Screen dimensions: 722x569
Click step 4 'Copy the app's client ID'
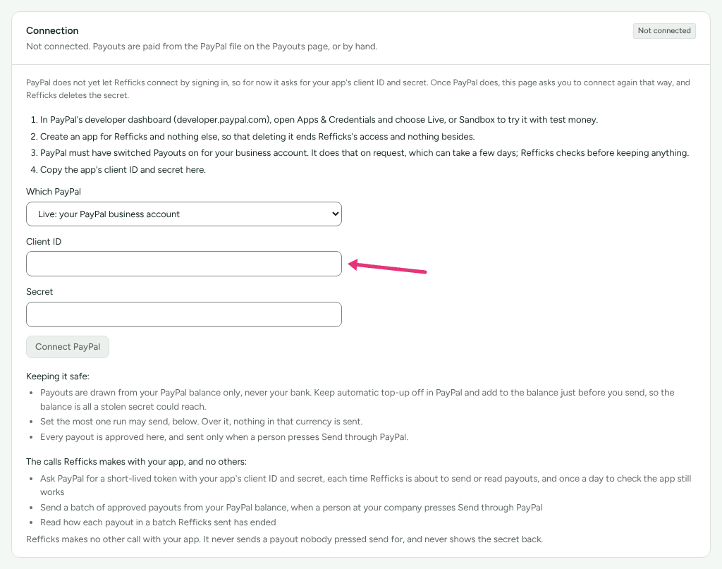tap(123, 170)
